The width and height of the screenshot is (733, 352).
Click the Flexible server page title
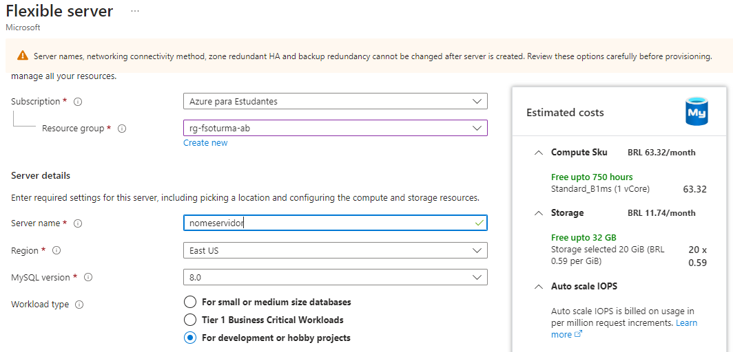pos(59,11)
